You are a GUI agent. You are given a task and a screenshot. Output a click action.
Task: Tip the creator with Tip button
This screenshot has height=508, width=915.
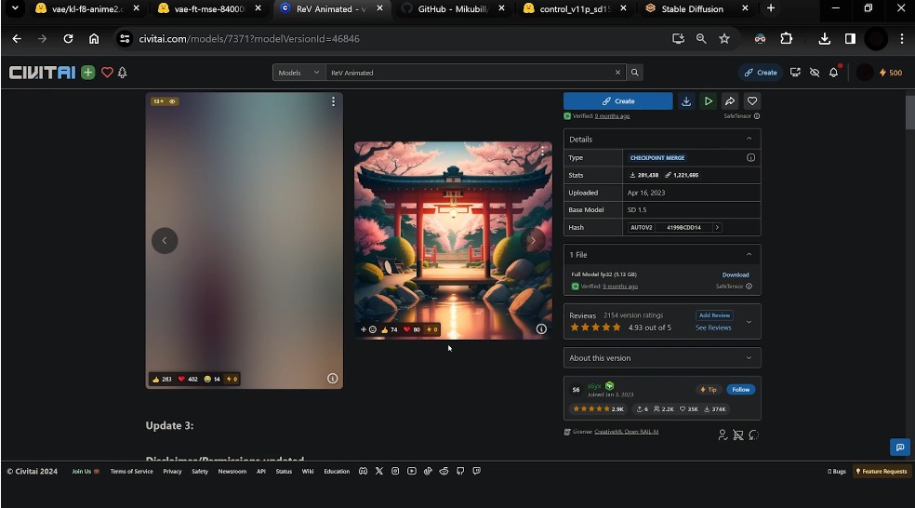tap(709, 390)
